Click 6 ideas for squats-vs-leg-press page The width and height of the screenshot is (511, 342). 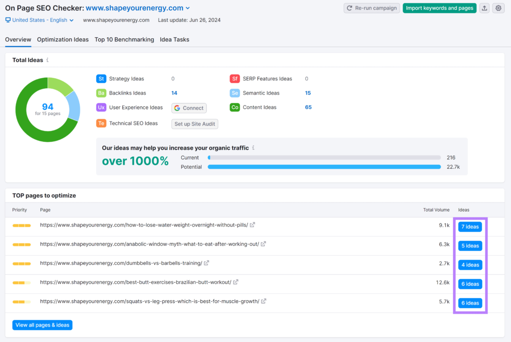point(470,303)
